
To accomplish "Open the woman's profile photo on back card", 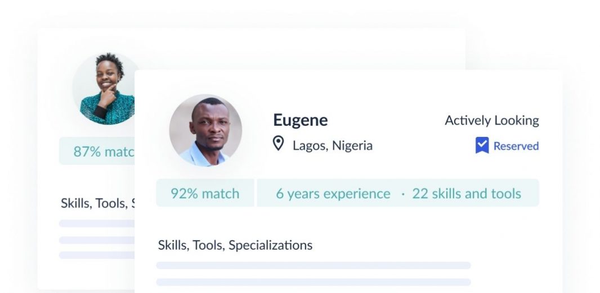I will click(104, 89).
